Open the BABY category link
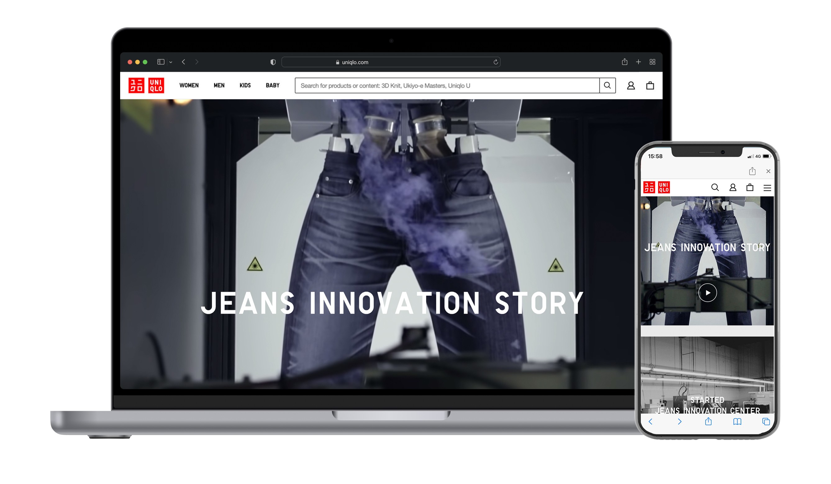Screen dimensions: 831x484 (272, 86)
